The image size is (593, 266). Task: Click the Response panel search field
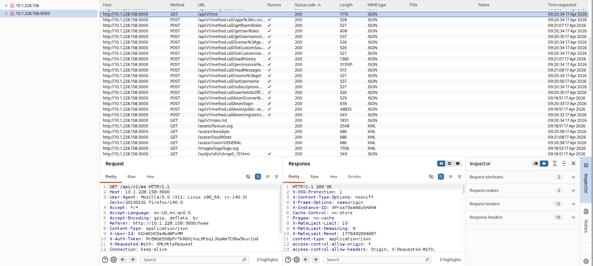[375, 260]
